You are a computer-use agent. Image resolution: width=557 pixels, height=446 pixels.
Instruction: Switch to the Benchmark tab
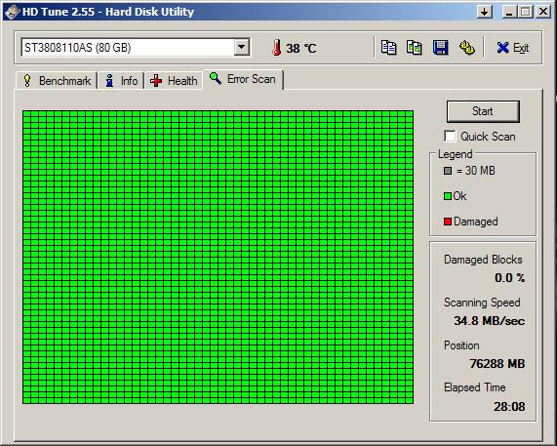57,81
